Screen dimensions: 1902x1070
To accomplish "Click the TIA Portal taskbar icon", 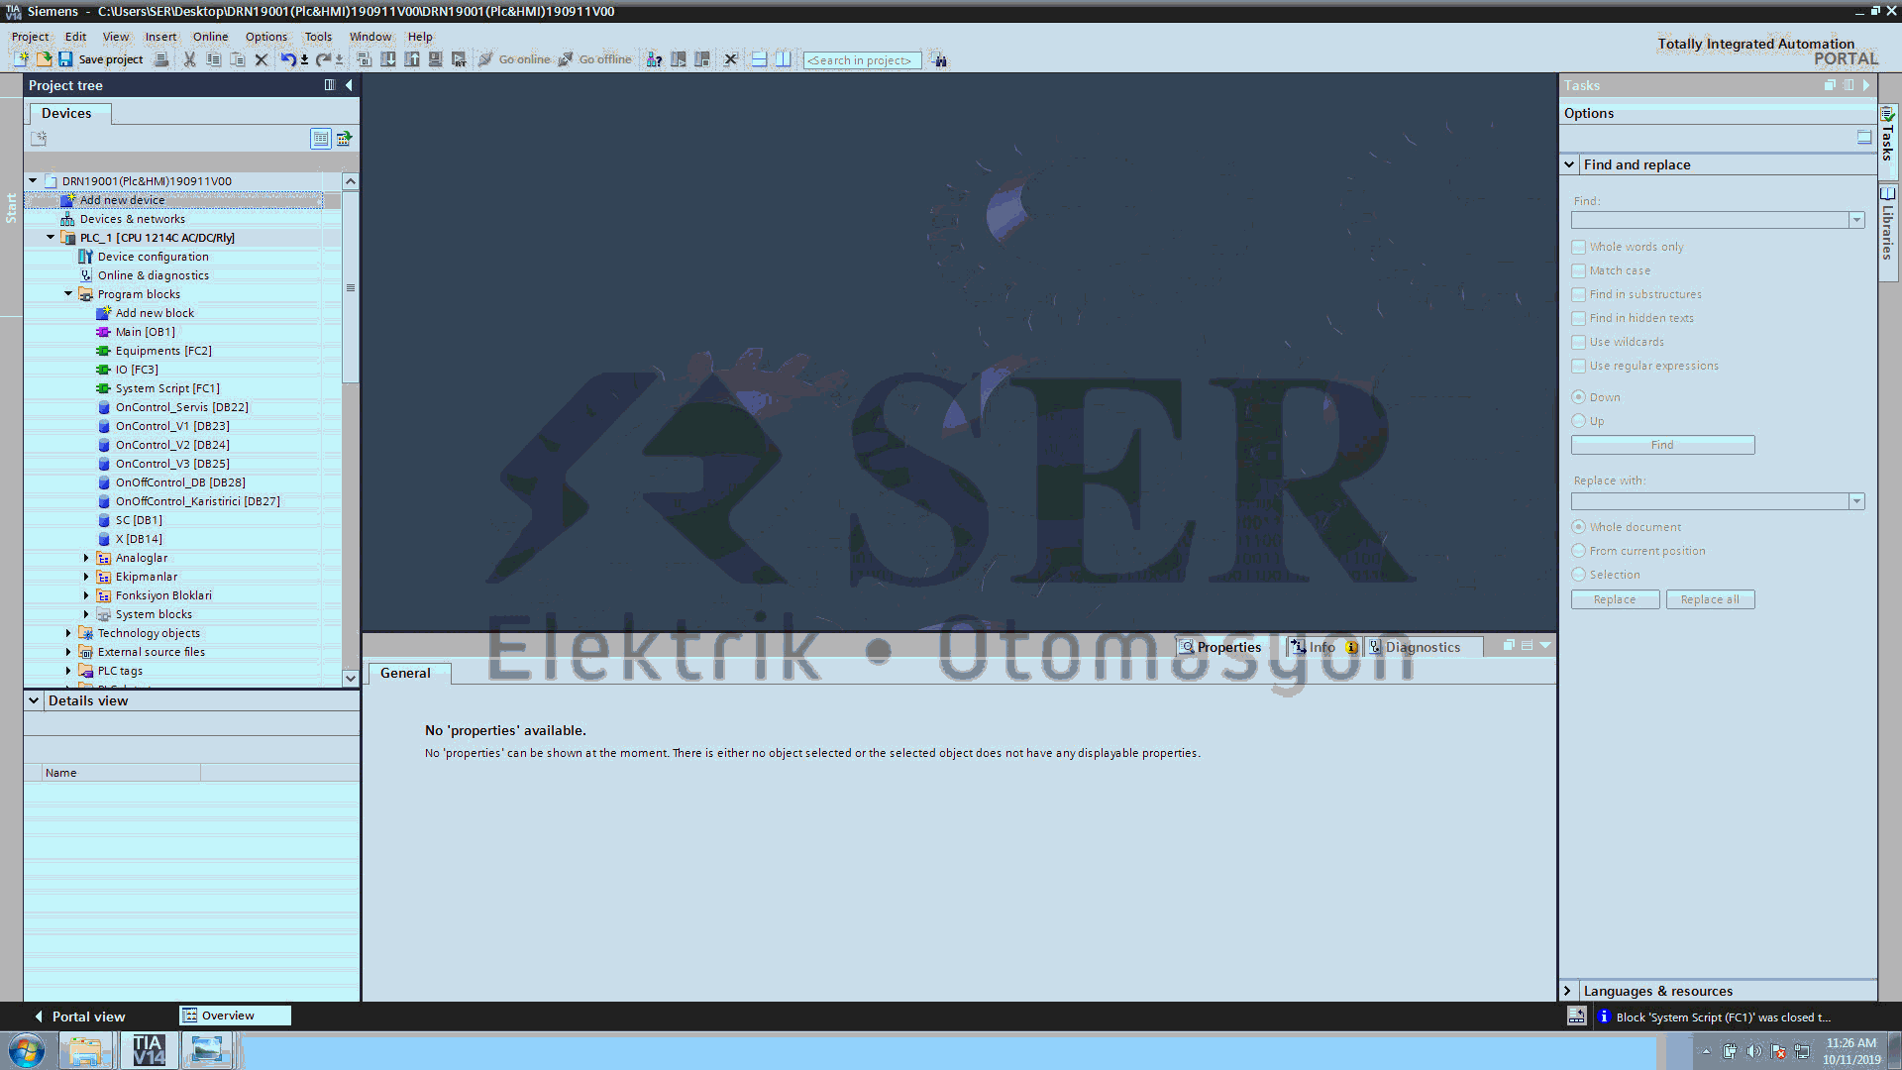I will pyautogui.click(x=147, y=1050).
